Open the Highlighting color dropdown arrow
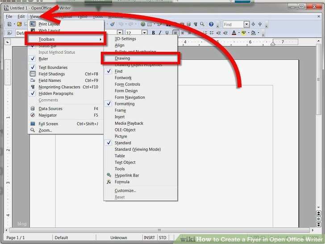The width and height of the screenshot is (325, 244). click(249, 33)
